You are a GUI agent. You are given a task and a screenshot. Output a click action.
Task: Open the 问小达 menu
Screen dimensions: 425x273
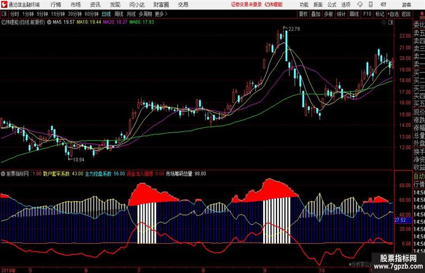point(137,4)
